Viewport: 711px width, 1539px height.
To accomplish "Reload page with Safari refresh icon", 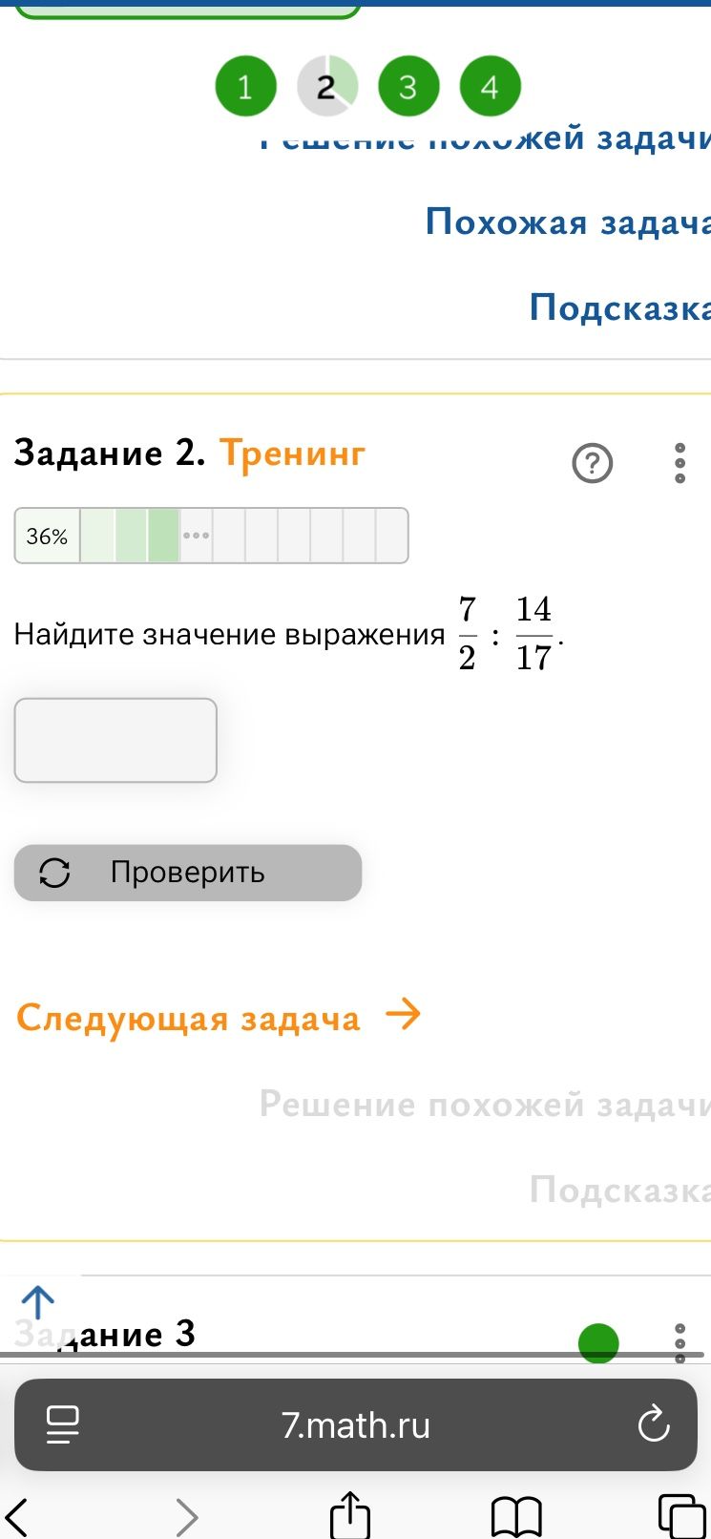I will pos(654,1424).
